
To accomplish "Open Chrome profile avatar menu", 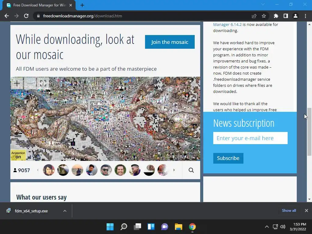I will [x=296, y=16].
